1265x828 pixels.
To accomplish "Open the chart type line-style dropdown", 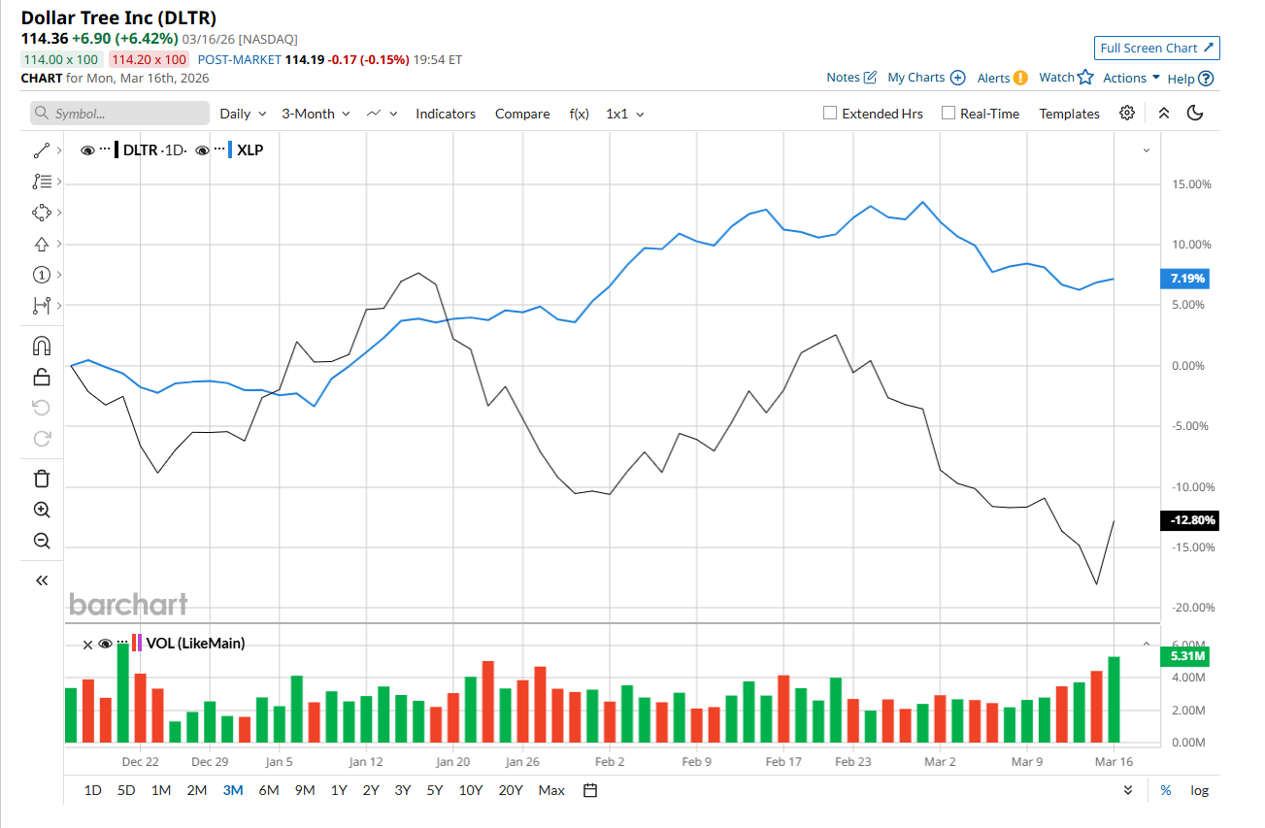I will click(x=383, y=114).
